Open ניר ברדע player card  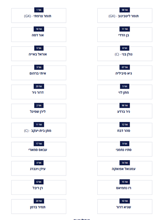[x=125, y=111]
